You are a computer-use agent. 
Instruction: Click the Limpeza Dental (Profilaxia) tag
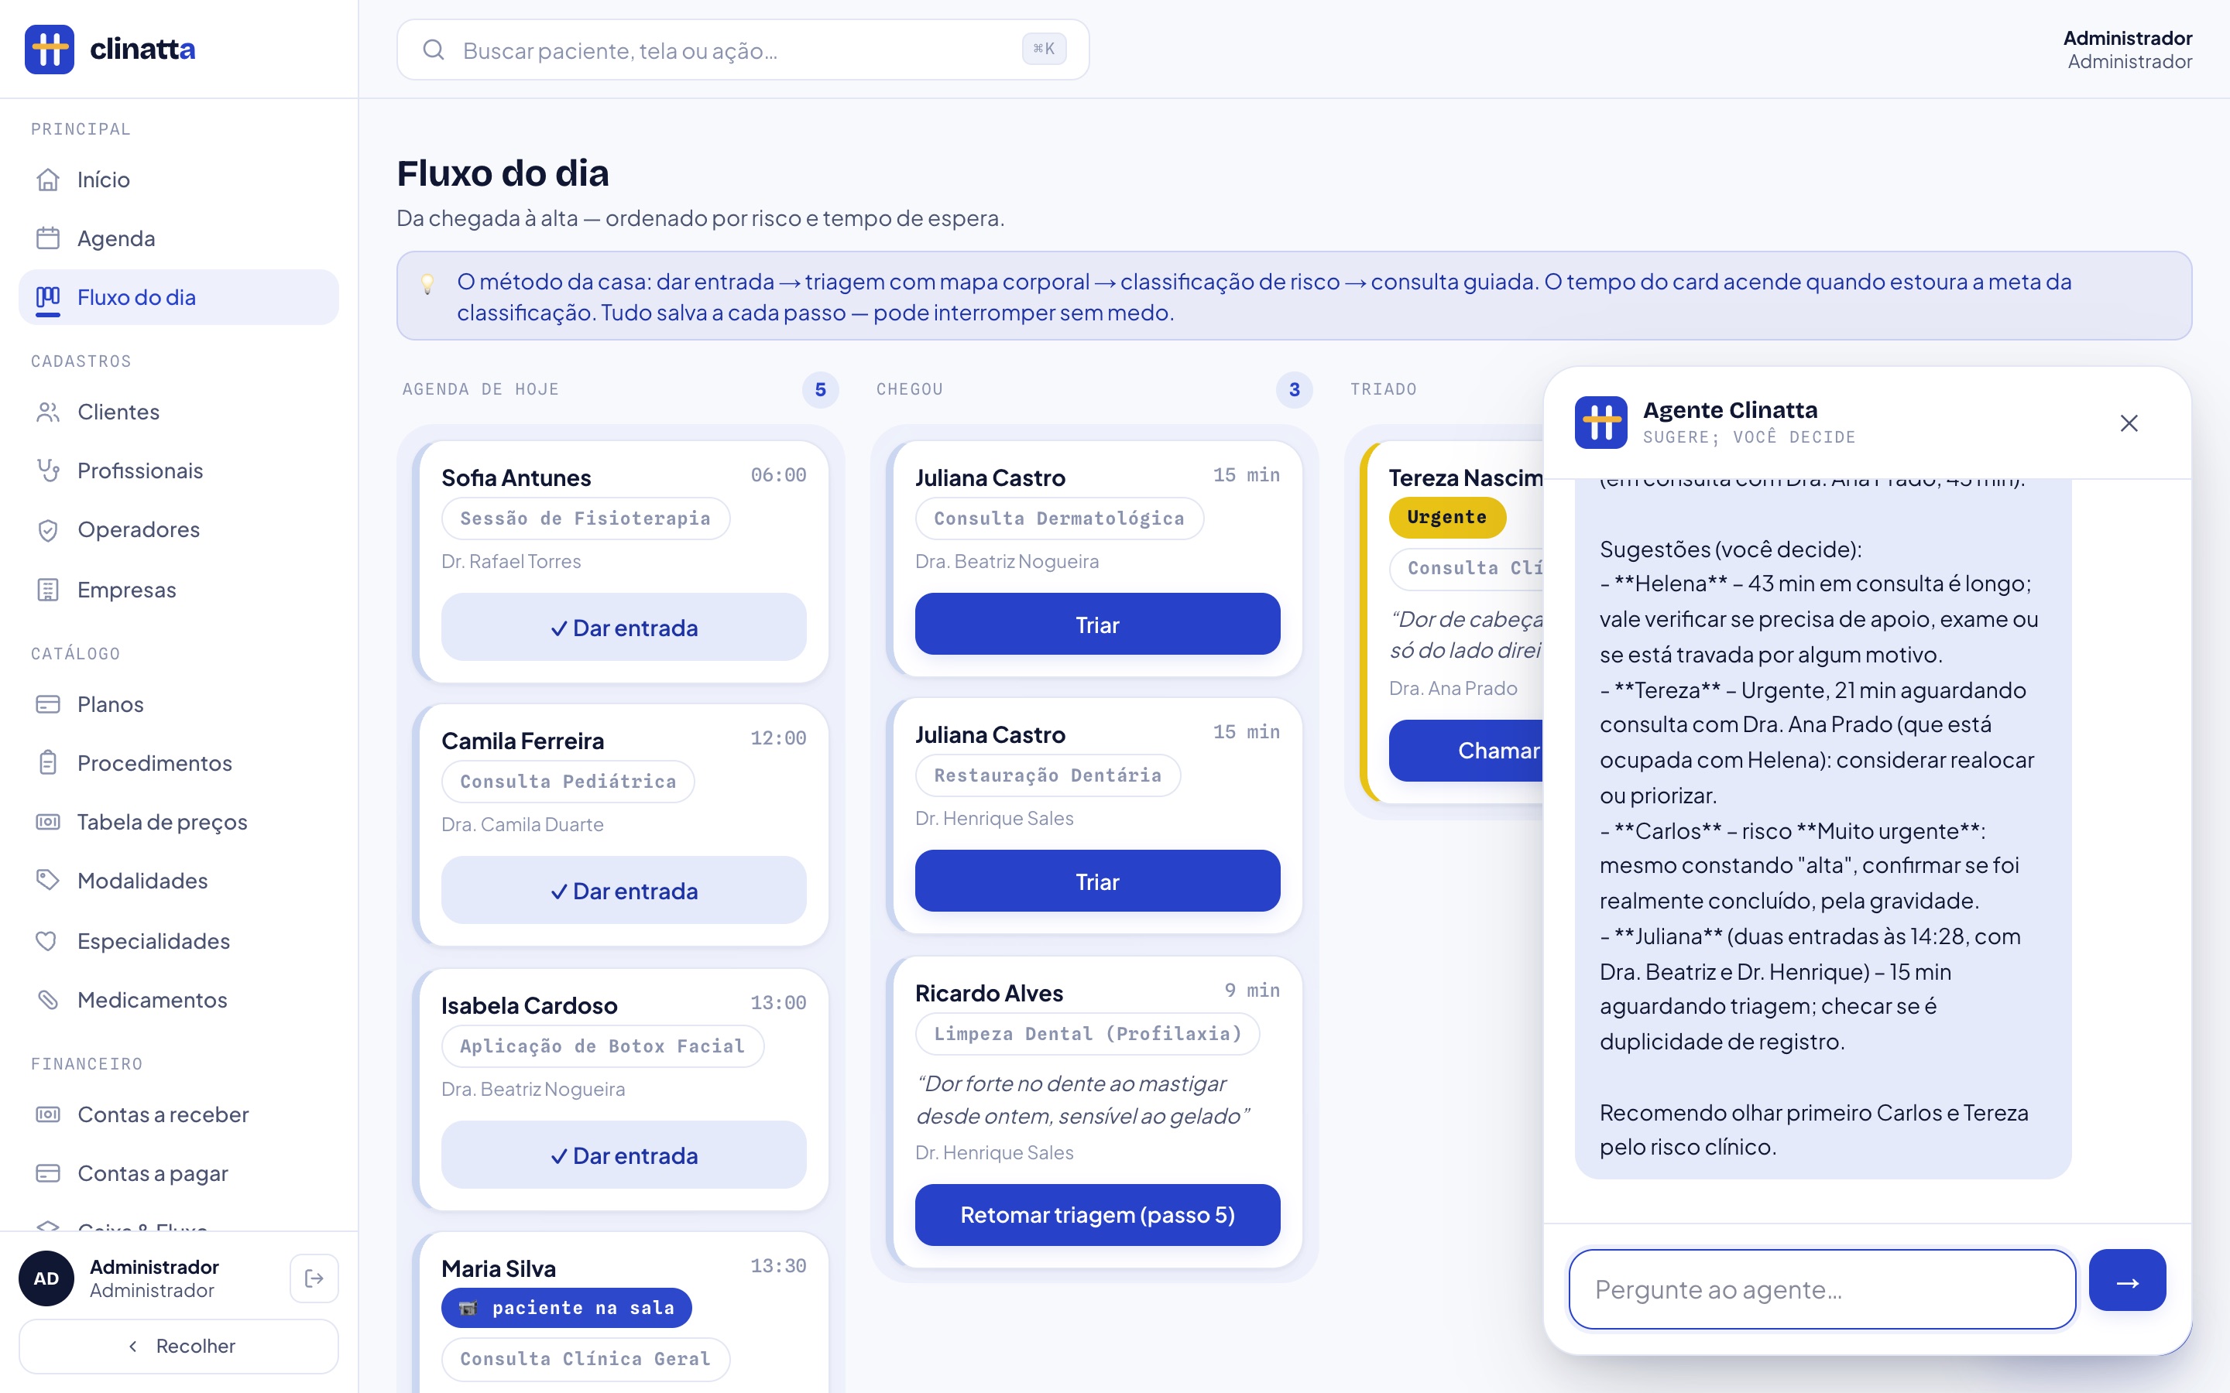coord(1087,1034)
